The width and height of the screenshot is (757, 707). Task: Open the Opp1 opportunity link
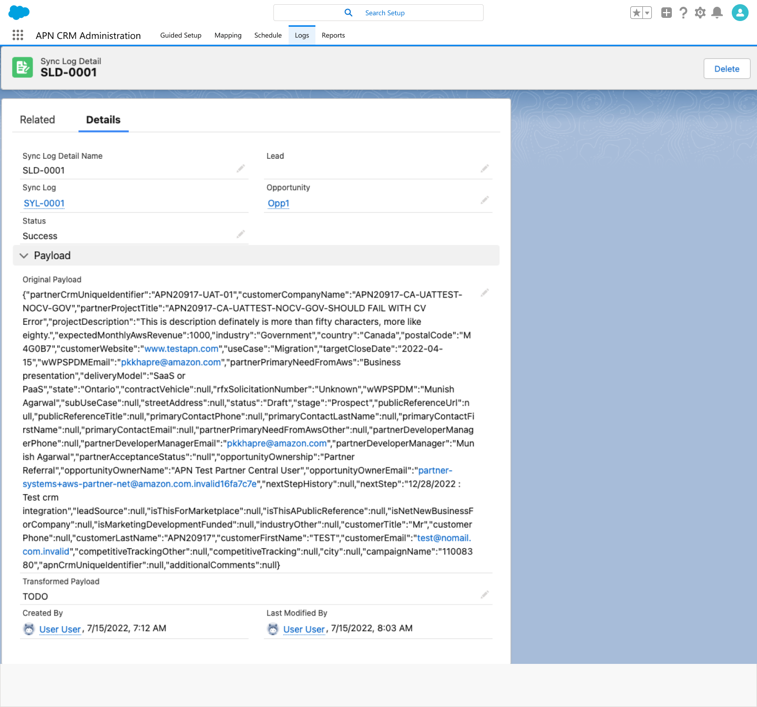[x=279, y=203]
